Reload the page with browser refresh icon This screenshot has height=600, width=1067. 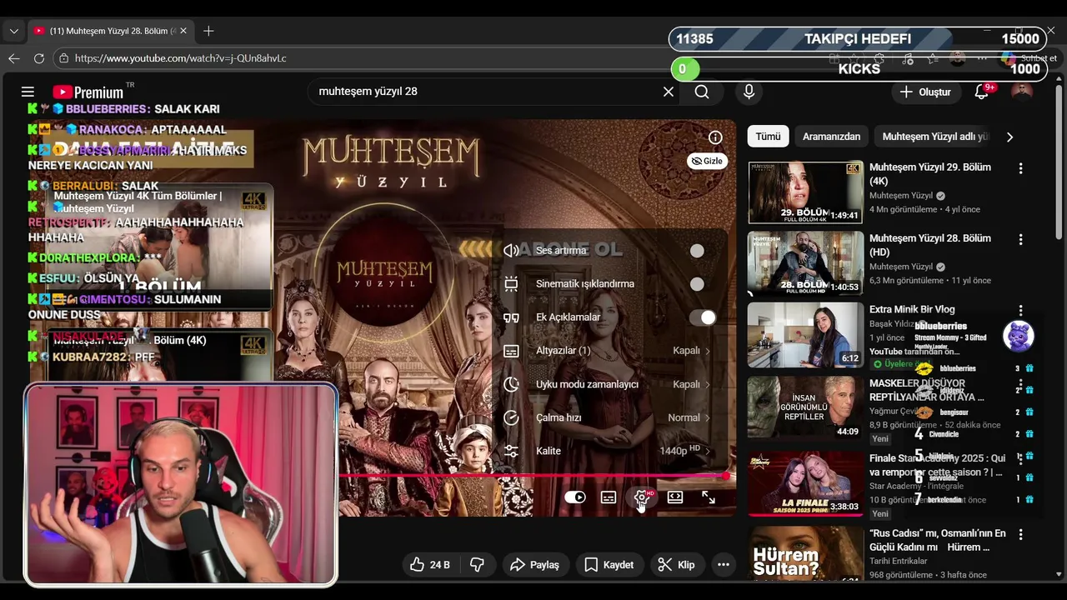click(x=38, y=58)
